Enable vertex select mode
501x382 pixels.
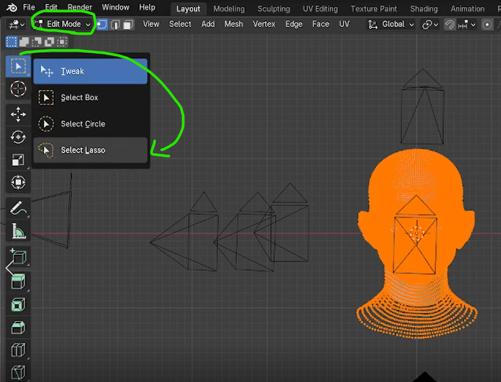coord(103,24)
